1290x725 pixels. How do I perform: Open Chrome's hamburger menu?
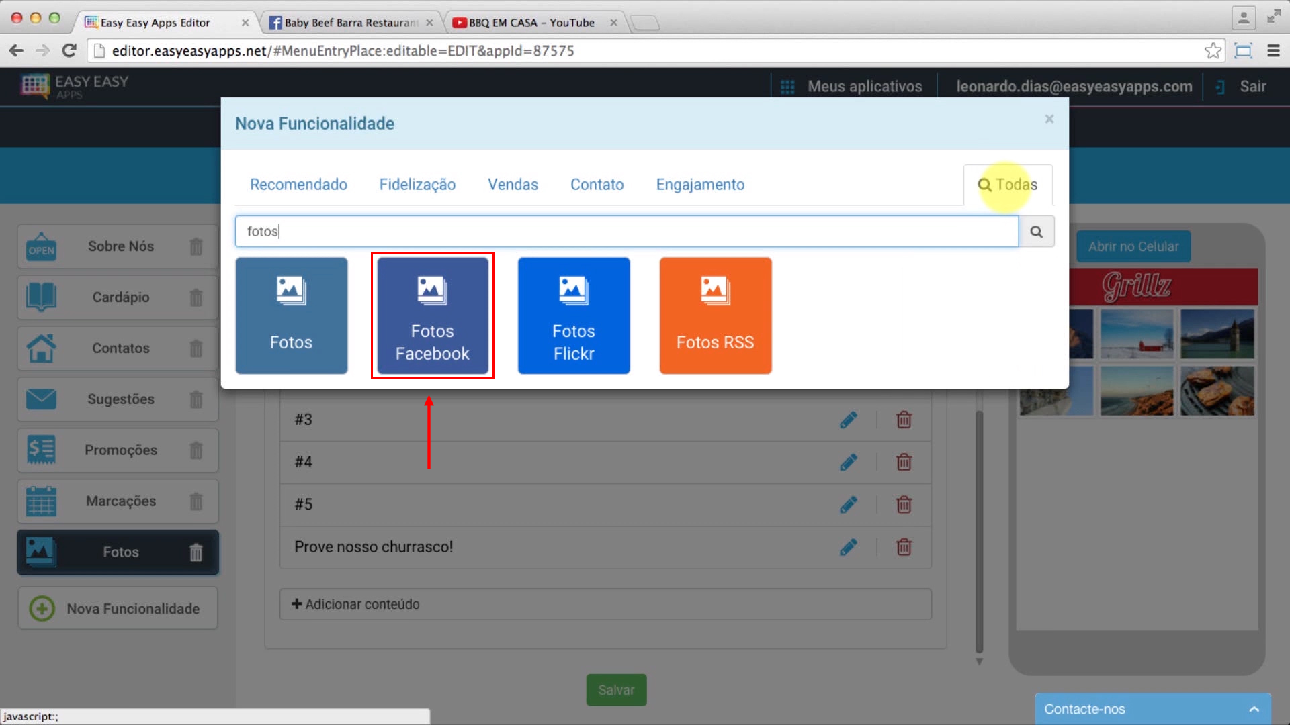[x=1273, y=51]
